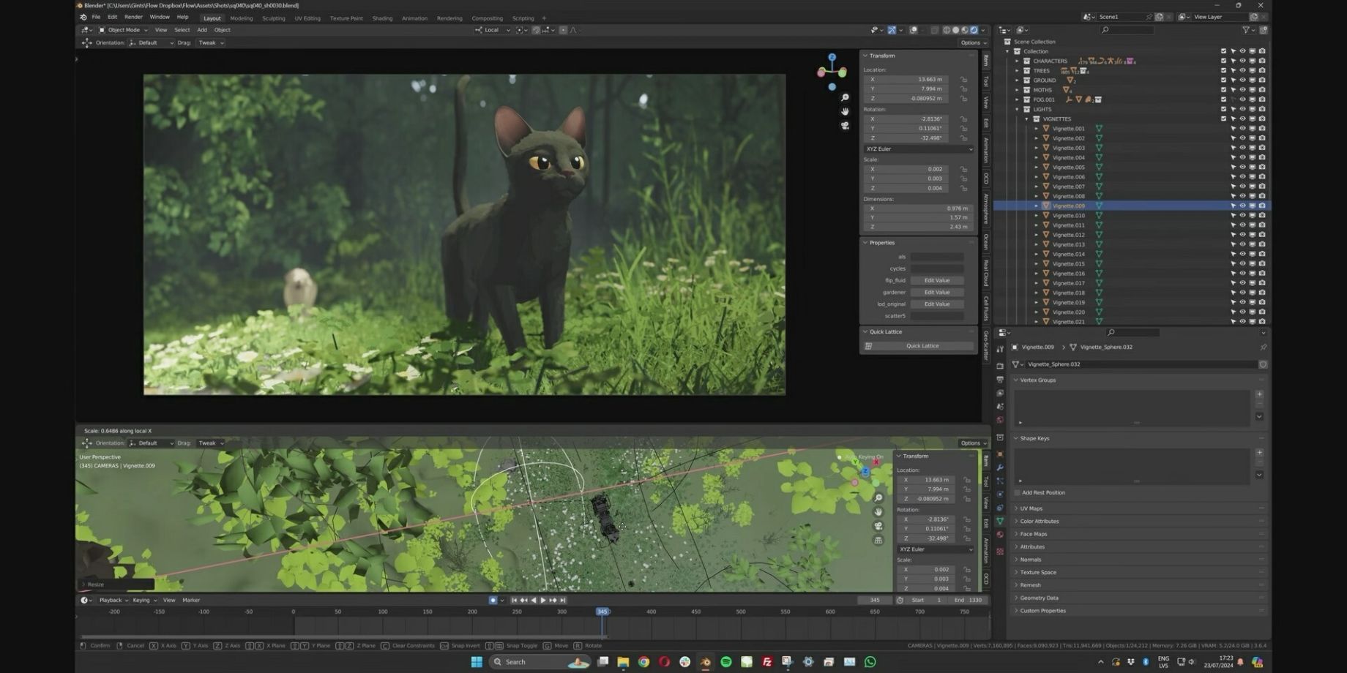Lock the Location X value
This screenshot has width=1347, height=673.
tap(963, 79)
